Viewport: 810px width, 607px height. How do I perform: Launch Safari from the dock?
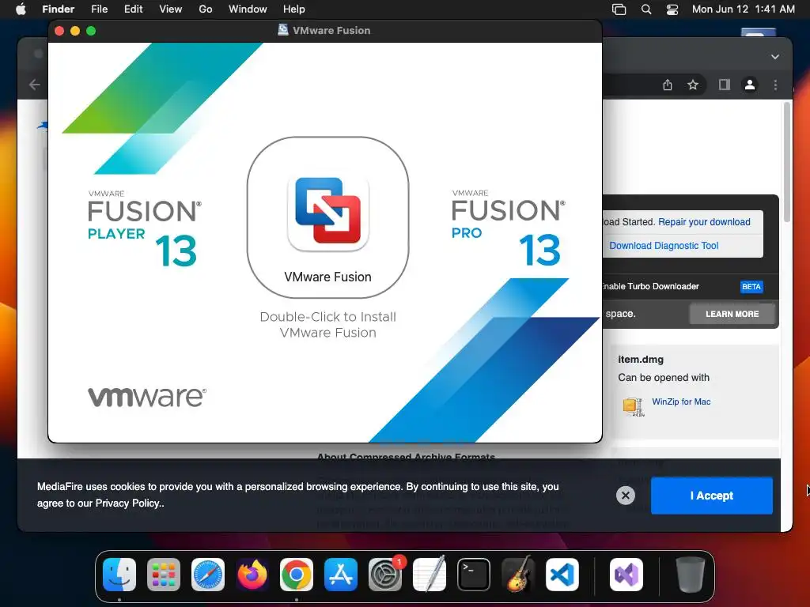[x=208, y=575]
